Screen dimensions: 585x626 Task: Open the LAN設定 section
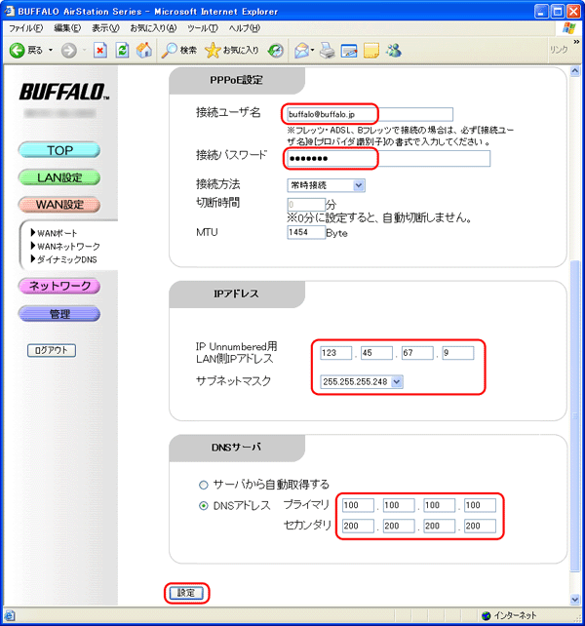pyautogui.click(x=59, y=177)
